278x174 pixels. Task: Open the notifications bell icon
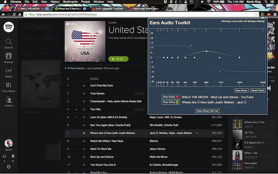pyautogui.click(x=13, y=156)
